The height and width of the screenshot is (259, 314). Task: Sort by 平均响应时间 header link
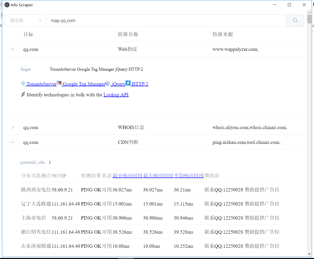(189, 176)
